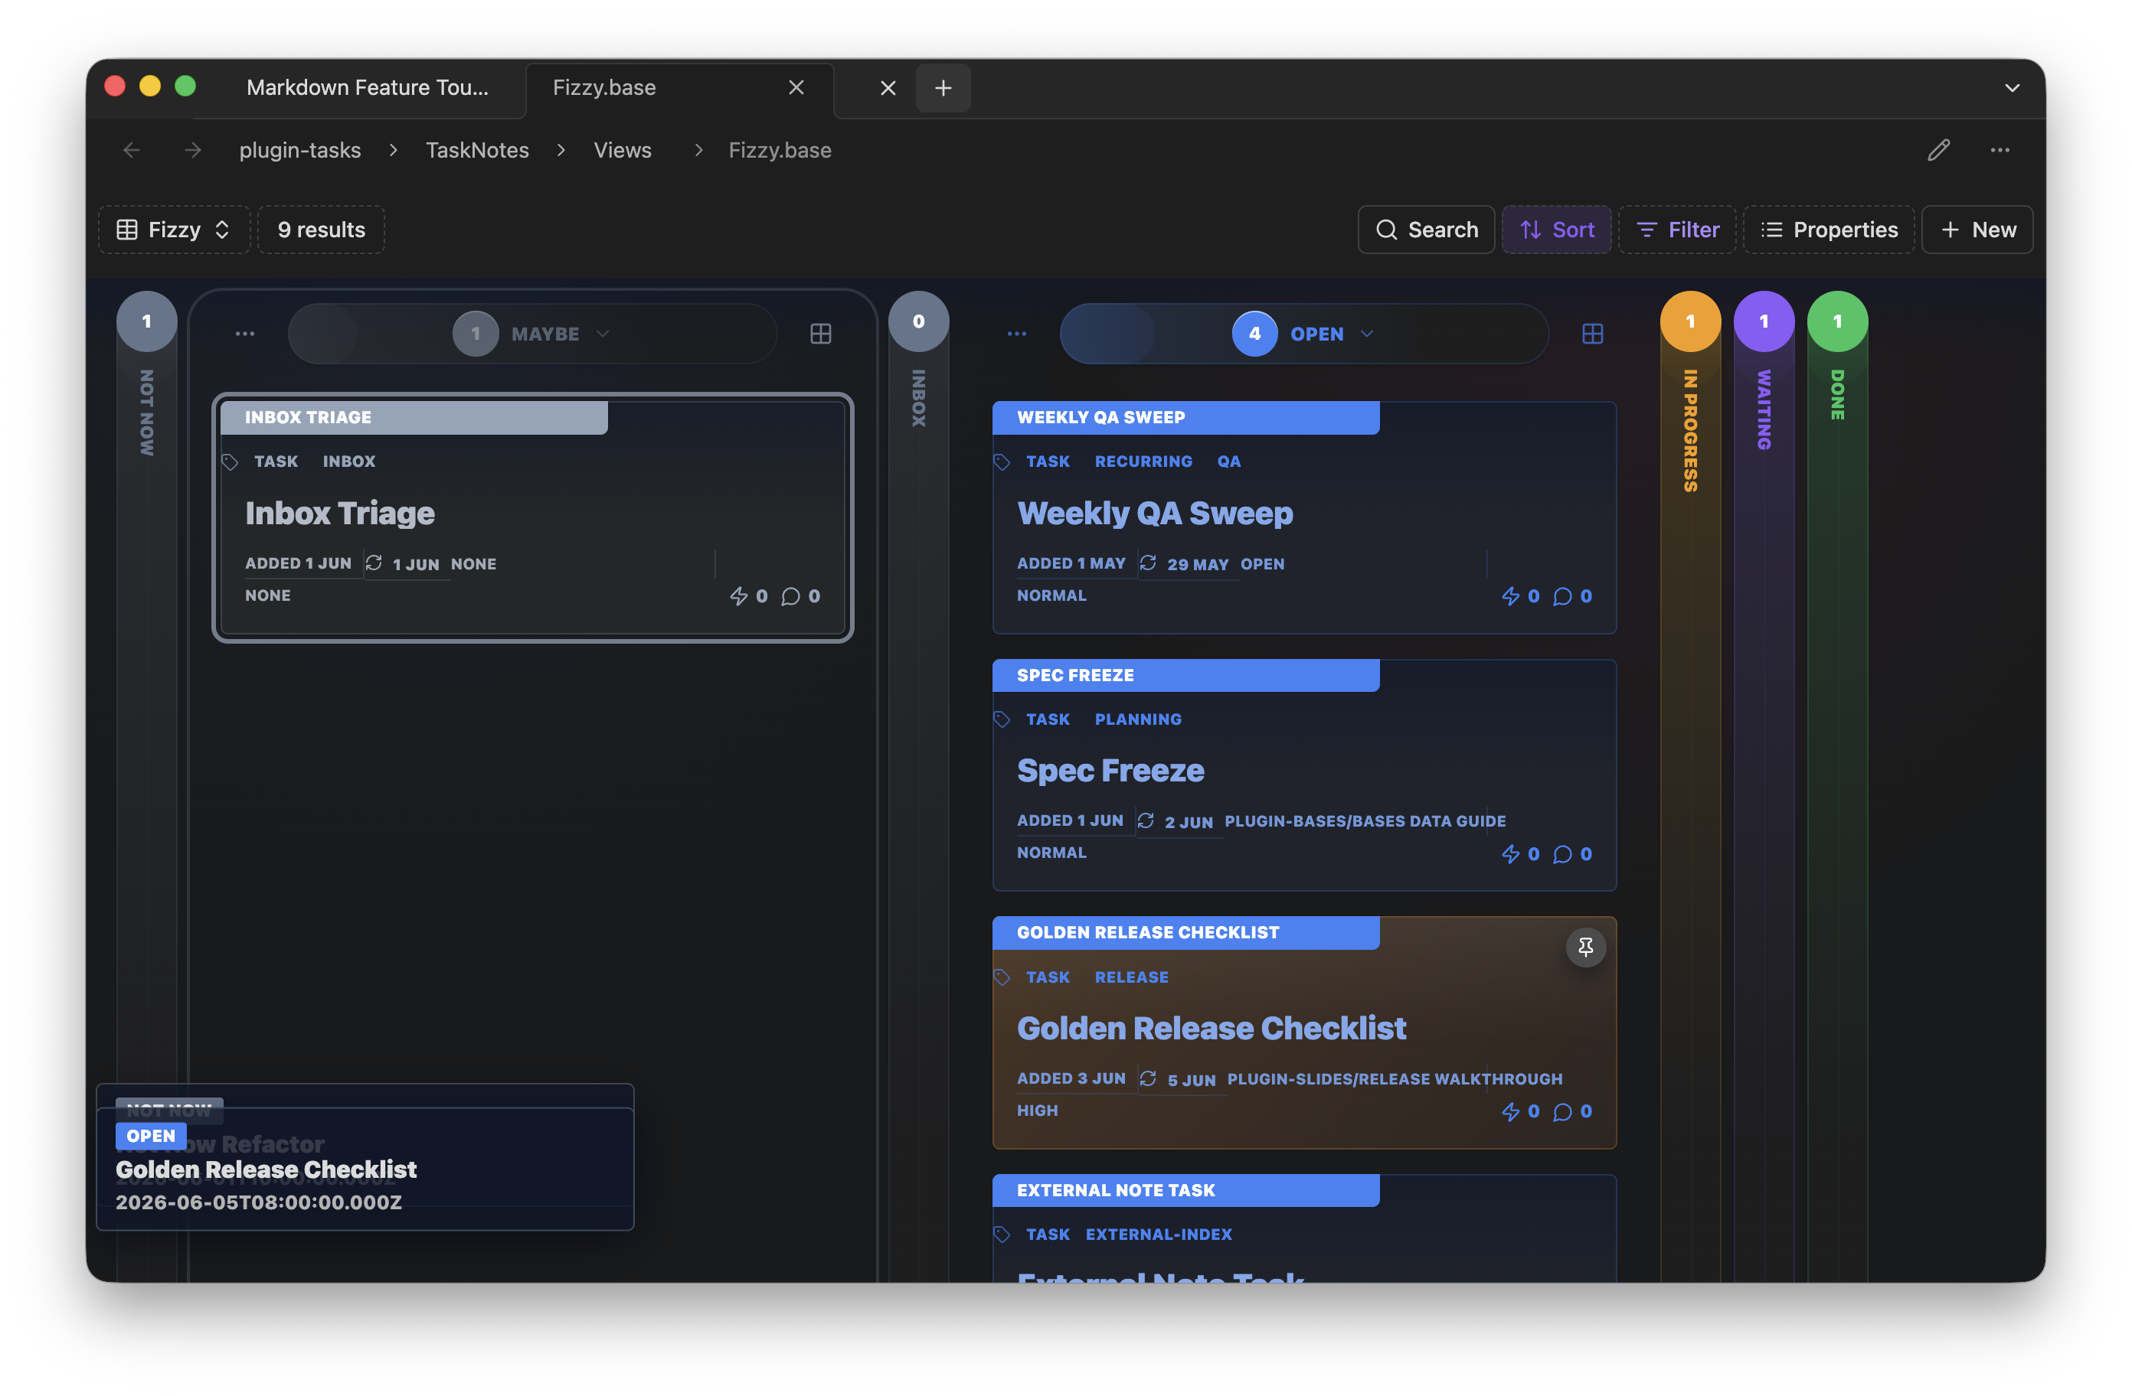Image resolution: width=2132 pixels, height=1396 pixels.
Task: Create a New item
Action: tap(1977, 230)
